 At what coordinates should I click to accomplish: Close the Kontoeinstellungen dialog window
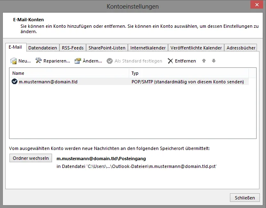(257, 5)
